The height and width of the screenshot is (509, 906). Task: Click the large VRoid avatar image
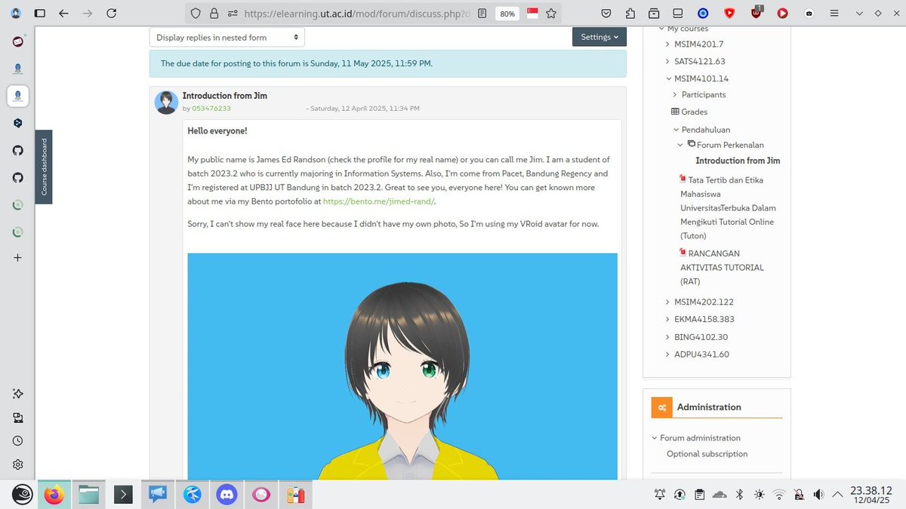pyautogui.click(x=402, y=366)
